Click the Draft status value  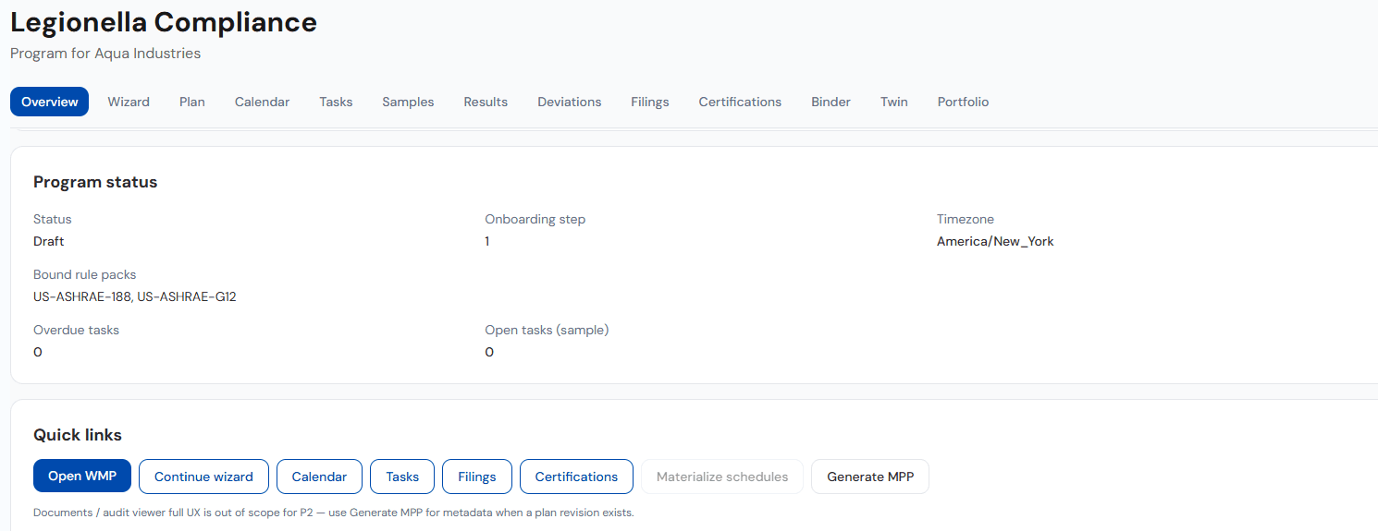[x=49, y=241]
